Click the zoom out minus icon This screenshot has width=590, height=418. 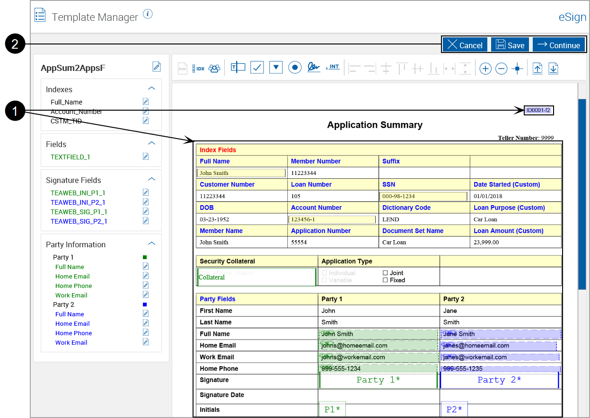point(502,69)
